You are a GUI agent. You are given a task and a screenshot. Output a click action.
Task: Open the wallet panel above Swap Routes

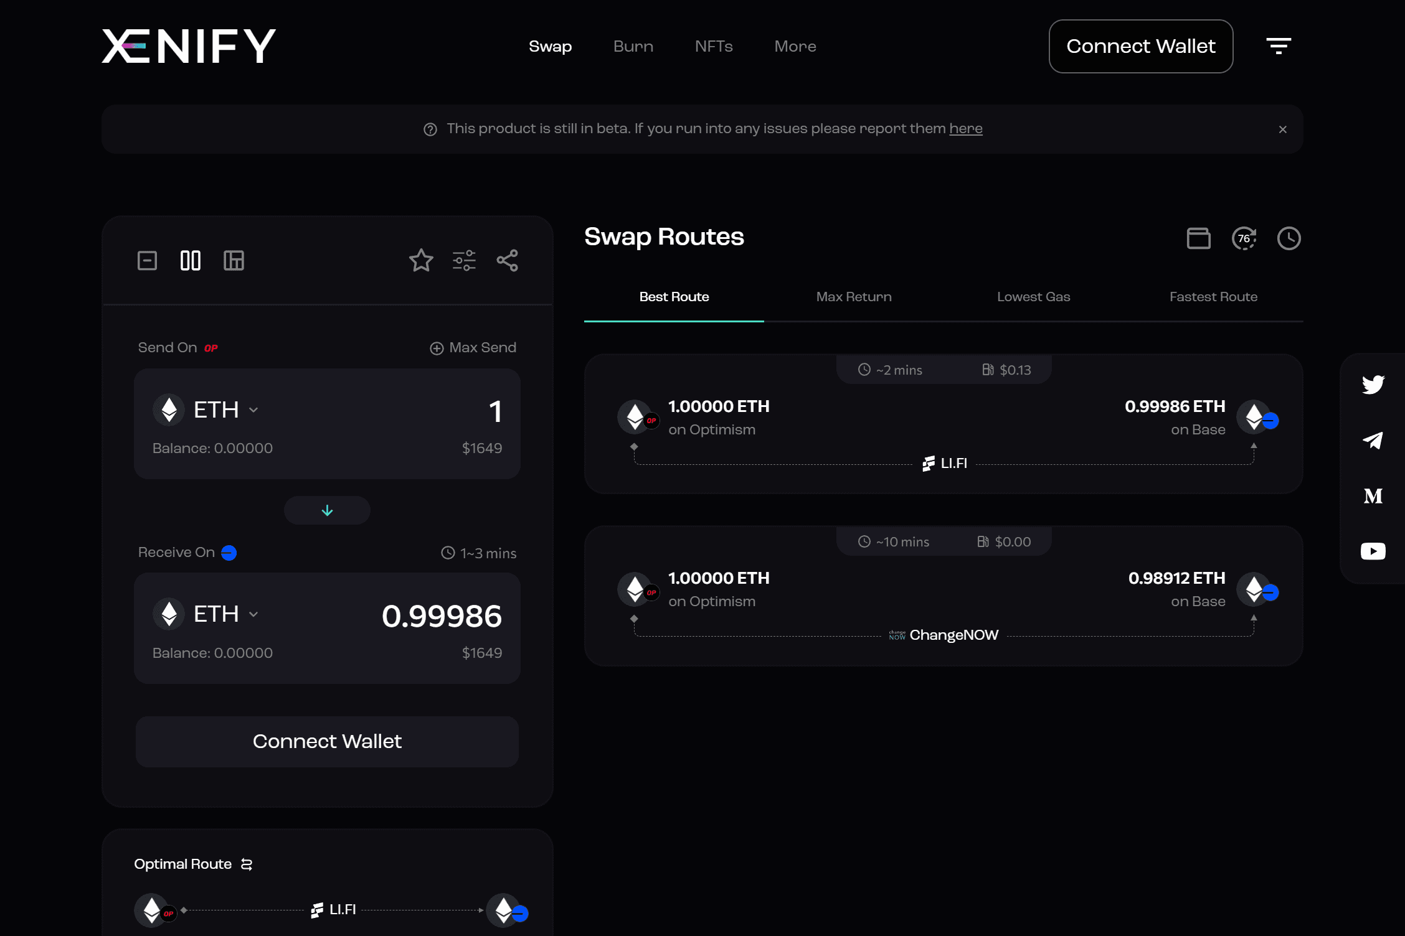pyautogui.click(x=1199, y=238)
